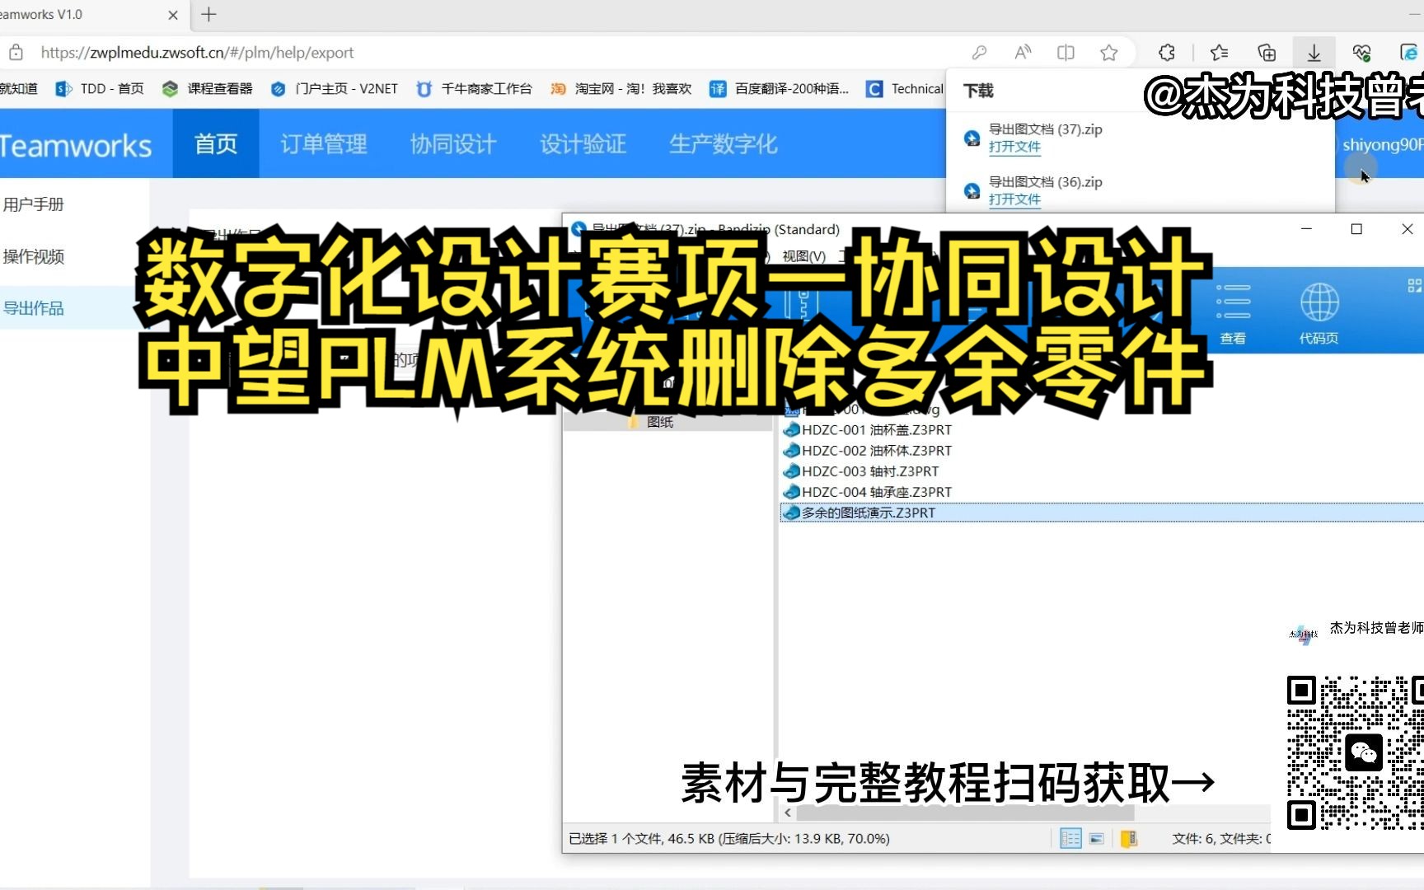1424x890 pixels.
Task: Open the 千牛商家工作台 bookmark
Action: tap(474, 88)
